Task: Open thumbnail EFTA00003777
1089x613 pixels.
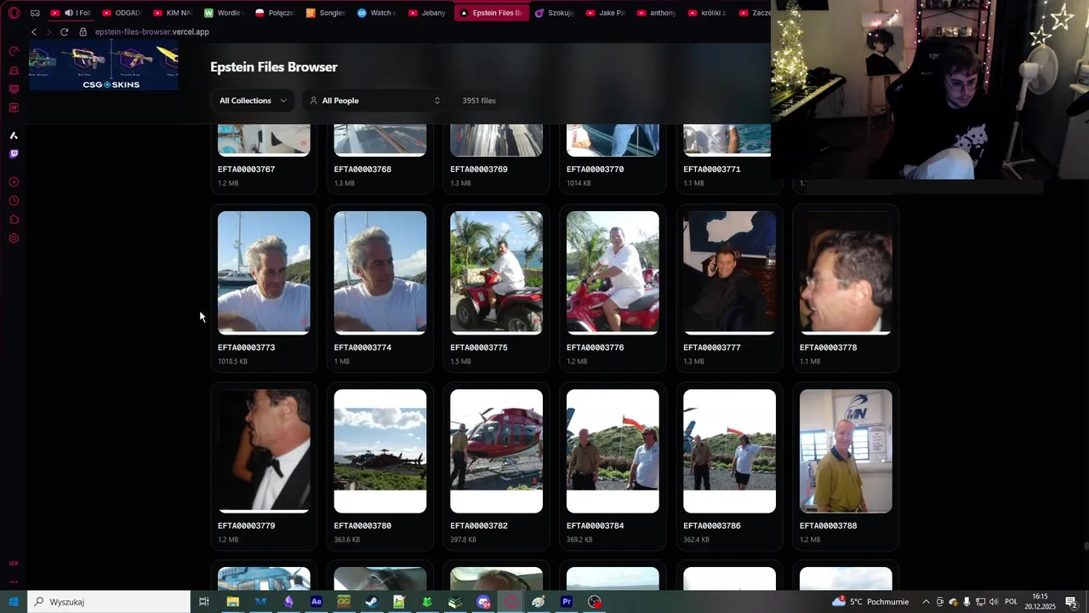Action: tap(729, 272)
